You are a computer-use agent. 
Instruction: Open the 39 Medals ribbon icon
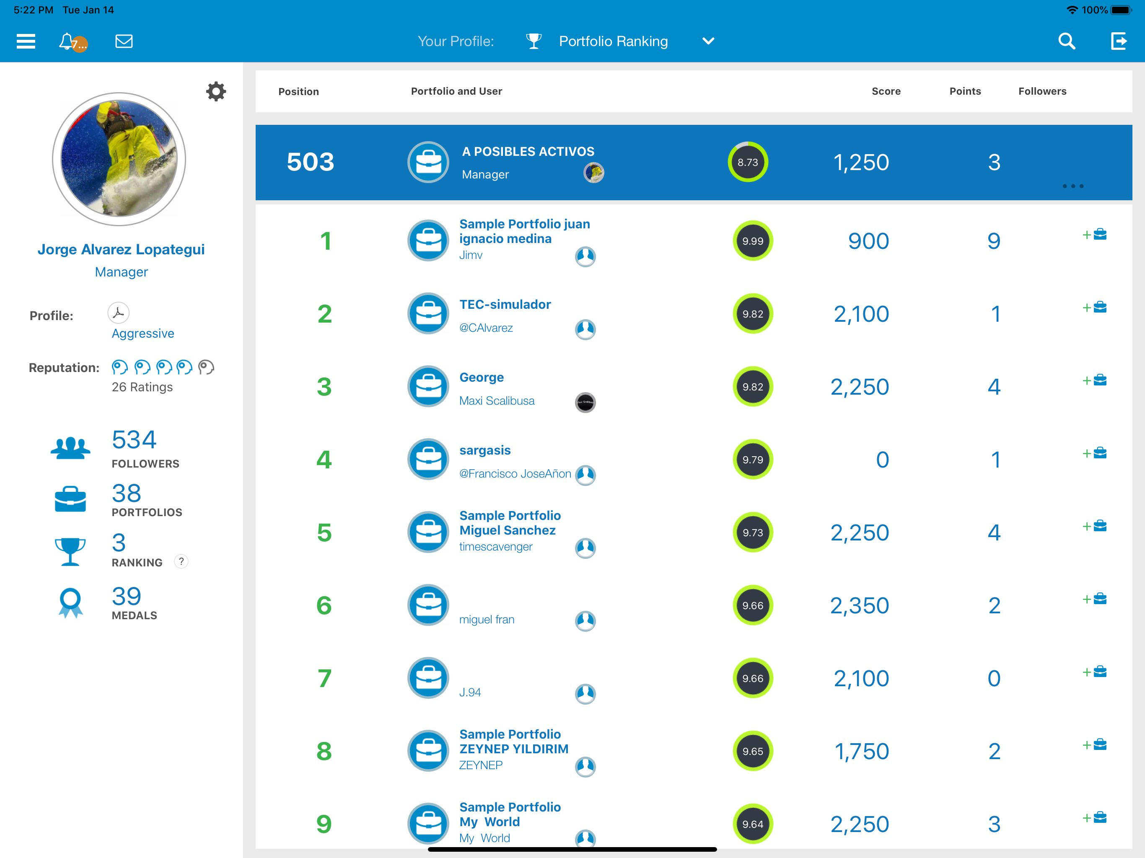(70, 603)
